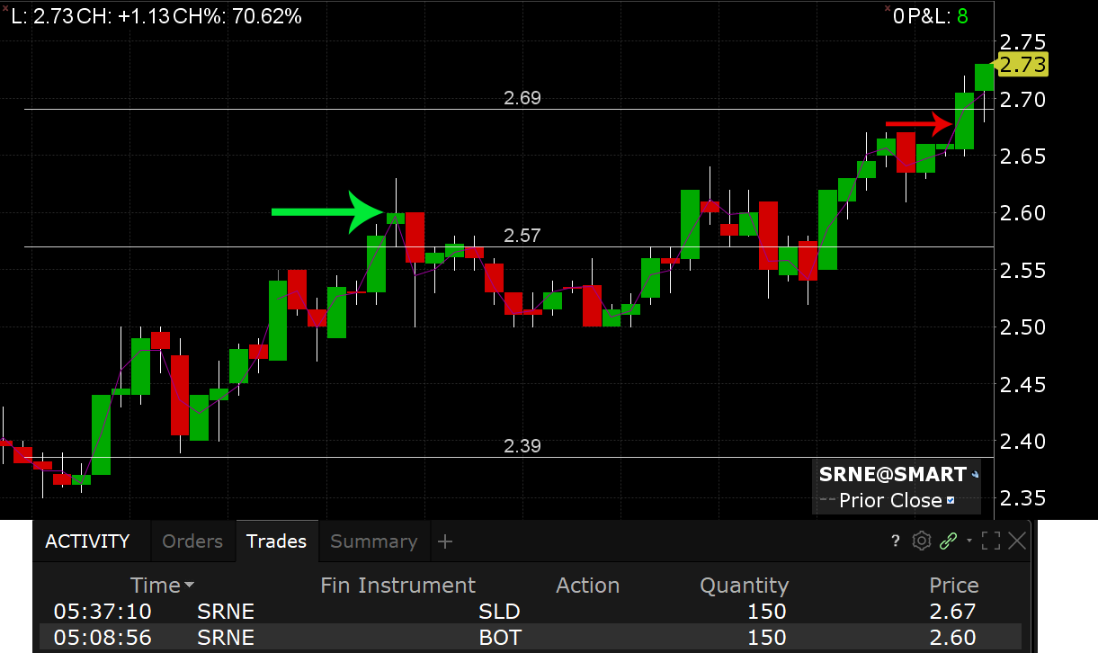Maximize the Activity panel with the brackets icon

(991, 541)
